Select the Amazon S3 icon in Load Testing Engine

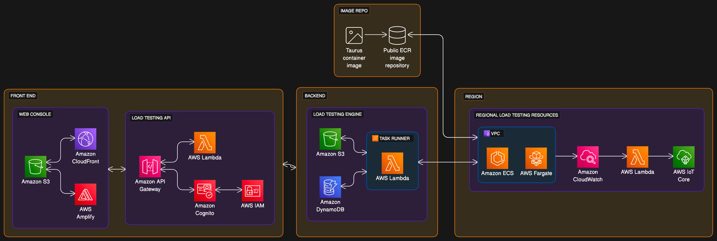[x=330, y=139]
